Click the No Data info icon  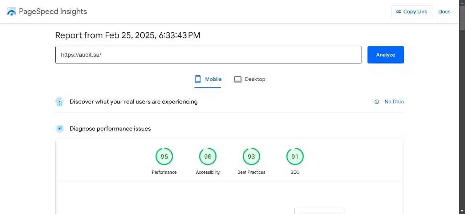tap(377, 102)
